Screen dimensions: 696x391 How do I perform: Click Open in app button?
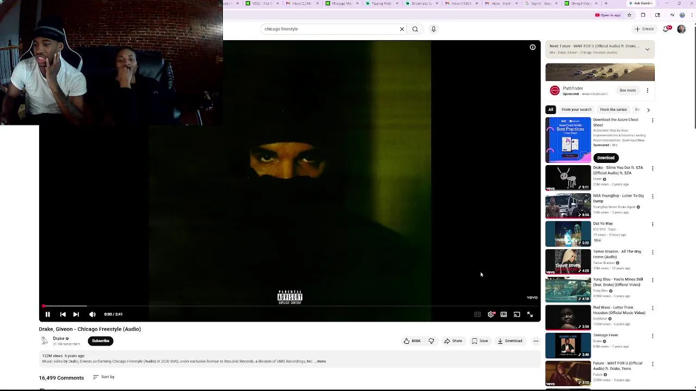[x=608, y=15]
